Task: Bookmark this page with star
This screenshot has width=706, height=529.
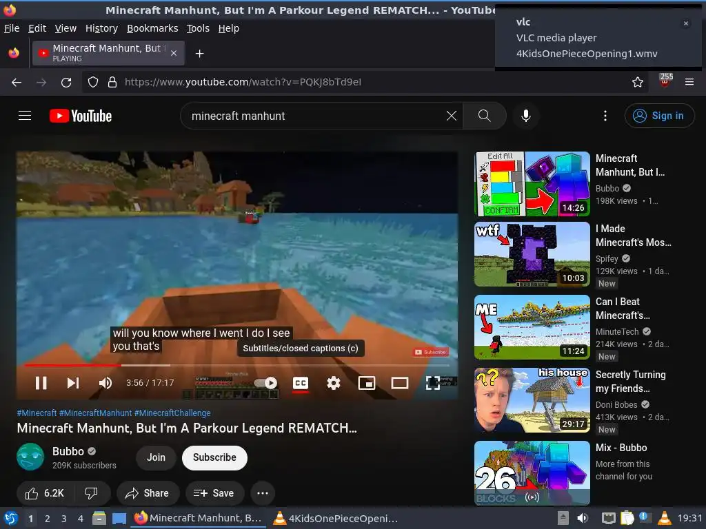Action: point(638,83)
